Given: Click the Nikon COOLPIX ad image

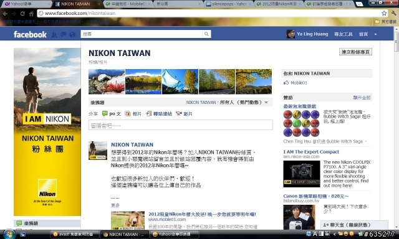Looking at the screenshot, I should [x=302, y=174].
